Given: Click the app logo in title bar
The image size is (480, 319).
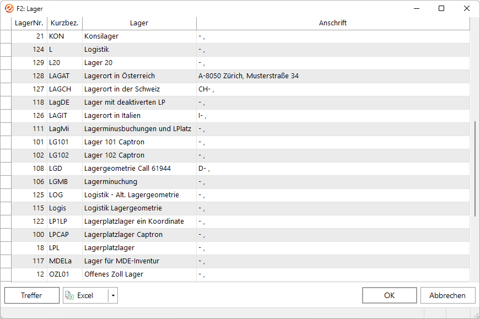Looking at the screenshot, I should 9,9.
